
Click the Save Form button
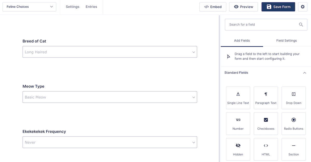tap(278, 7)
